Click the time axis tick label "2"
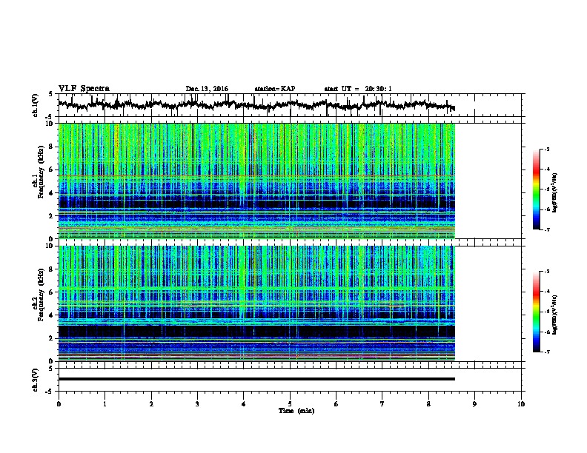The image size is (587, 453). point(151,404)
